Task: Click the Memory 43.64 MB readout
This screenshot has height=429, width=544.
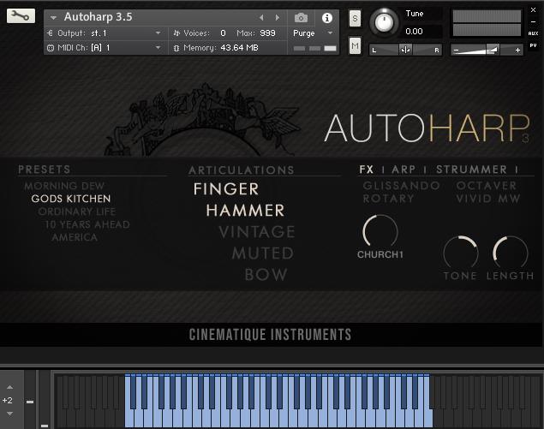Action: click(239, 48)
